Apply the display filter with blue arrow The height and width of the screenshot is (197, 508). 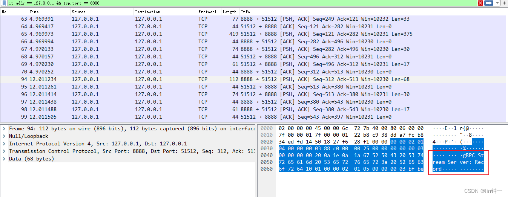[x=489, y=3]
